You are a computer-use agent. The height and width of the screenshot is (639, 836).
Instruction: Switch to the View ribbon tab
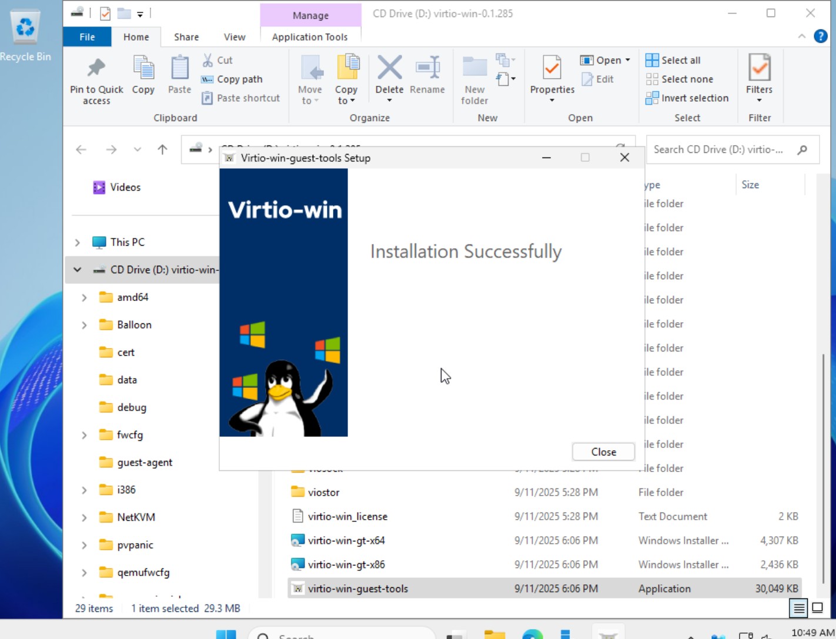point(234,37)
